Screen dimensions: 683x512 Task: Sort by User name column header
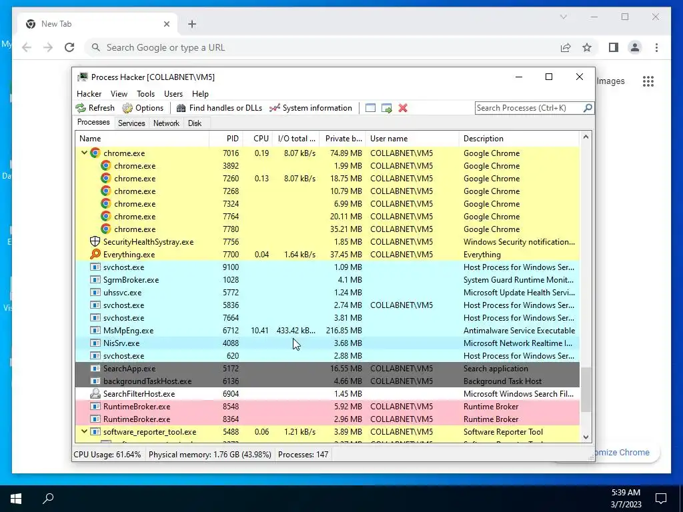(412, 139)
